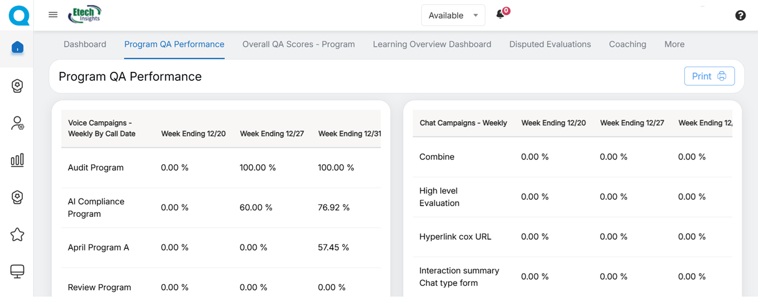
Task: Click the home icon in sidebar
Action: 17,47
